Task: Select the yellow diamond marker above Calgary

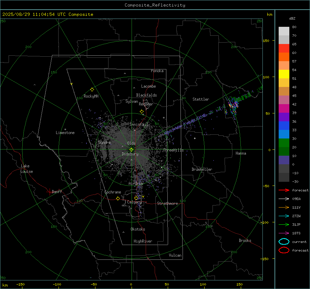Action: point(136,198)
